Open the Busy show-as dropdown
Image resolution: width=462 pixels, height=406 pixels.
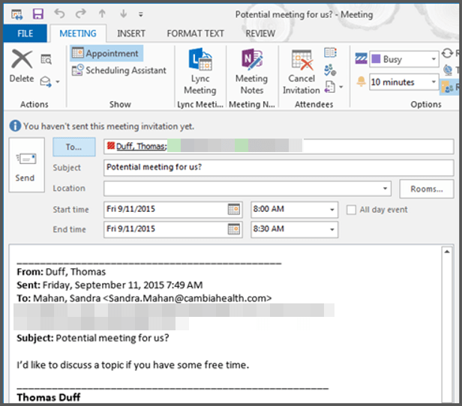(x=433, y=59)
